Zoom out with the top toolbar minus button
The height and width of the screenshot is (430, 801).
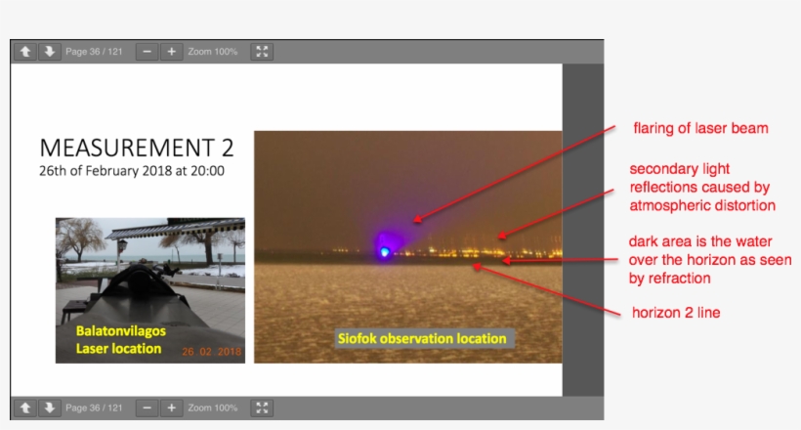(147, 52)
